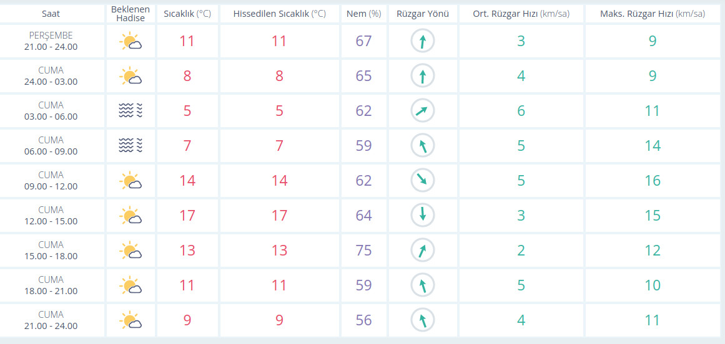Viewport: 725px width, 344px height.
Task: Click the weather icon for Cuma 12.00 - 15.00
Action: 131,216
